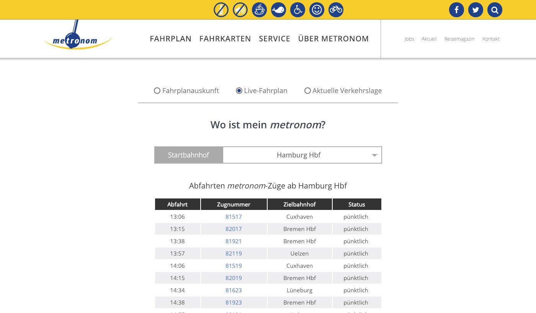Viewport: 536px width, 313px height.
Task: Go to the Reisemagazin page
Action: click(x=459, y=39)
